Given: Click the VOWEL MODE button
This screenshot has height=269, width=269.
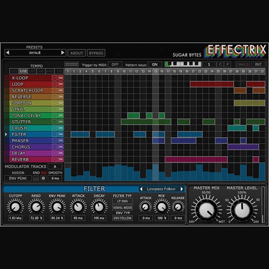Looking at the screenshot, I should (123, 208).
